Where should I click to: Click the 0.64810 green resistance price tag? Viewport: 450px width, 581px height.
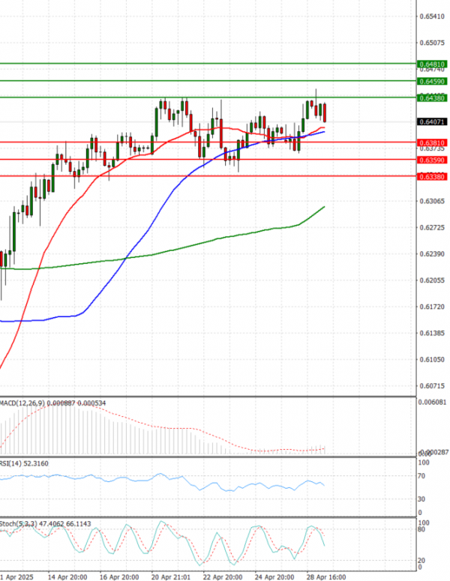(431, 65)
